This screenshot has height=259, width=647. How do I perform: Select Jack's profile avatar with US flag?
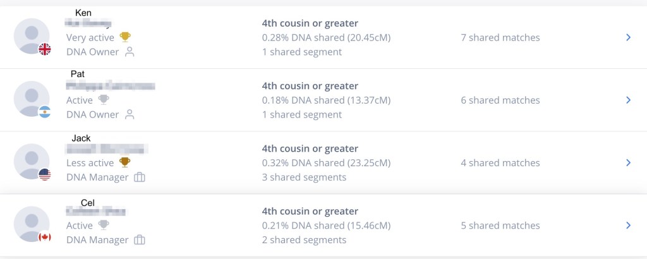[32, 161]
